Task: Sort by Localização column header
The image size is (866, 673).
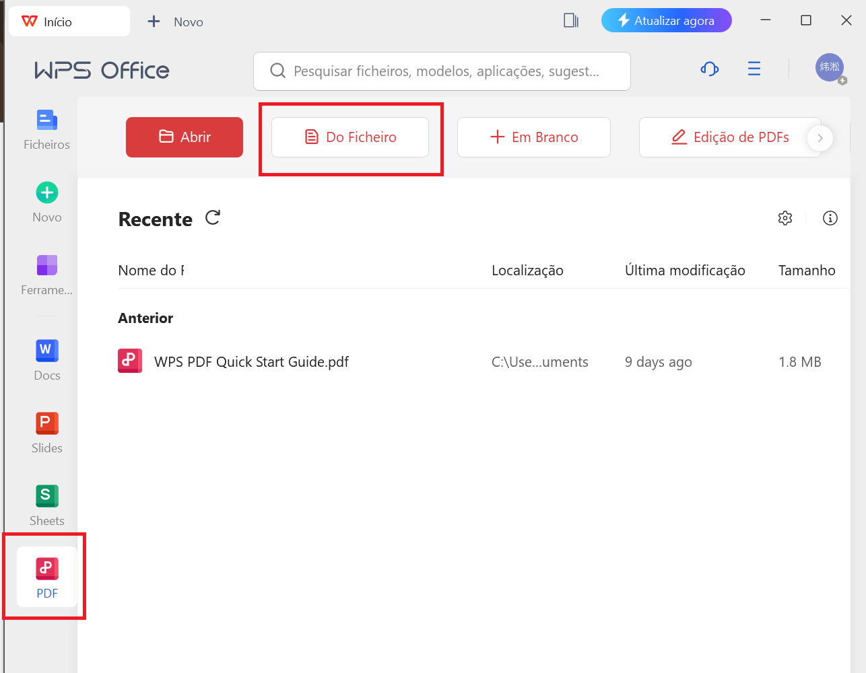Action: 527,271
